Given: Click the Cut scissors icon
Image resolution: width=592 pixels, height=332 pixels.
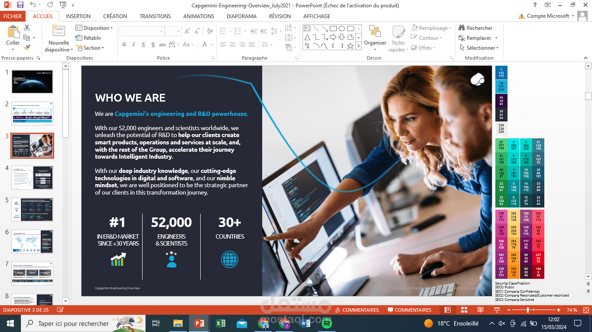Looking at the screenshot, I should 27,28.
